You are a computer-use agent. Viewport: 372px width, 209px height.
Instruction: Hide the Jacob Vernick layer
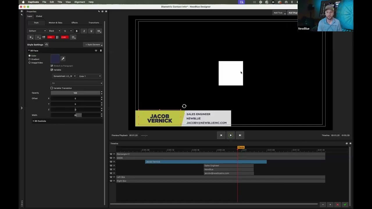[x=111, y=162]
